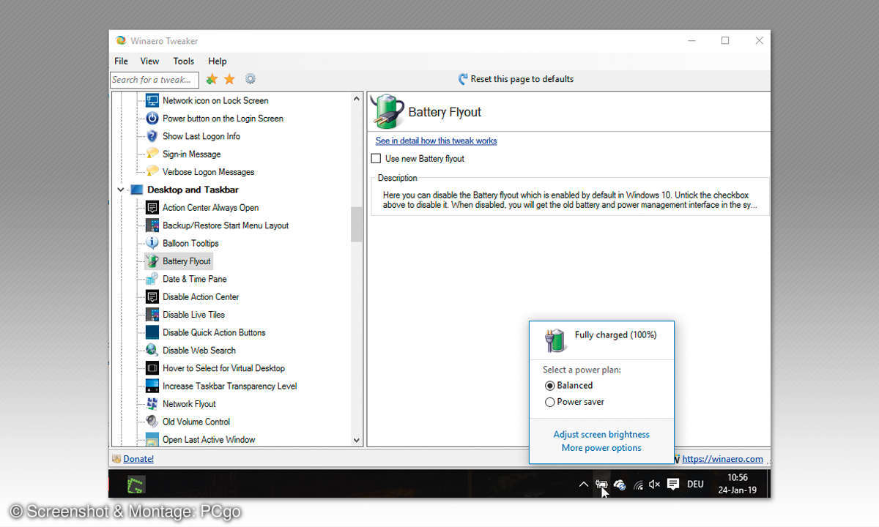The height and width of the screenshot is (527, 879).
Task: Open the winaero.com link
Action: coord(722,459)
